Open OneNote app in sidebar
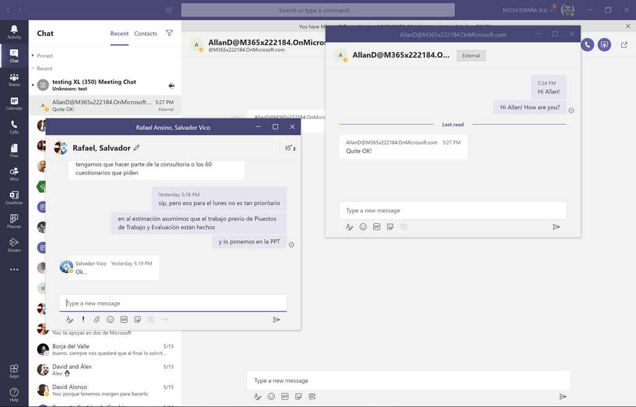This screenshot has width=636, height=407. point(14,197)
